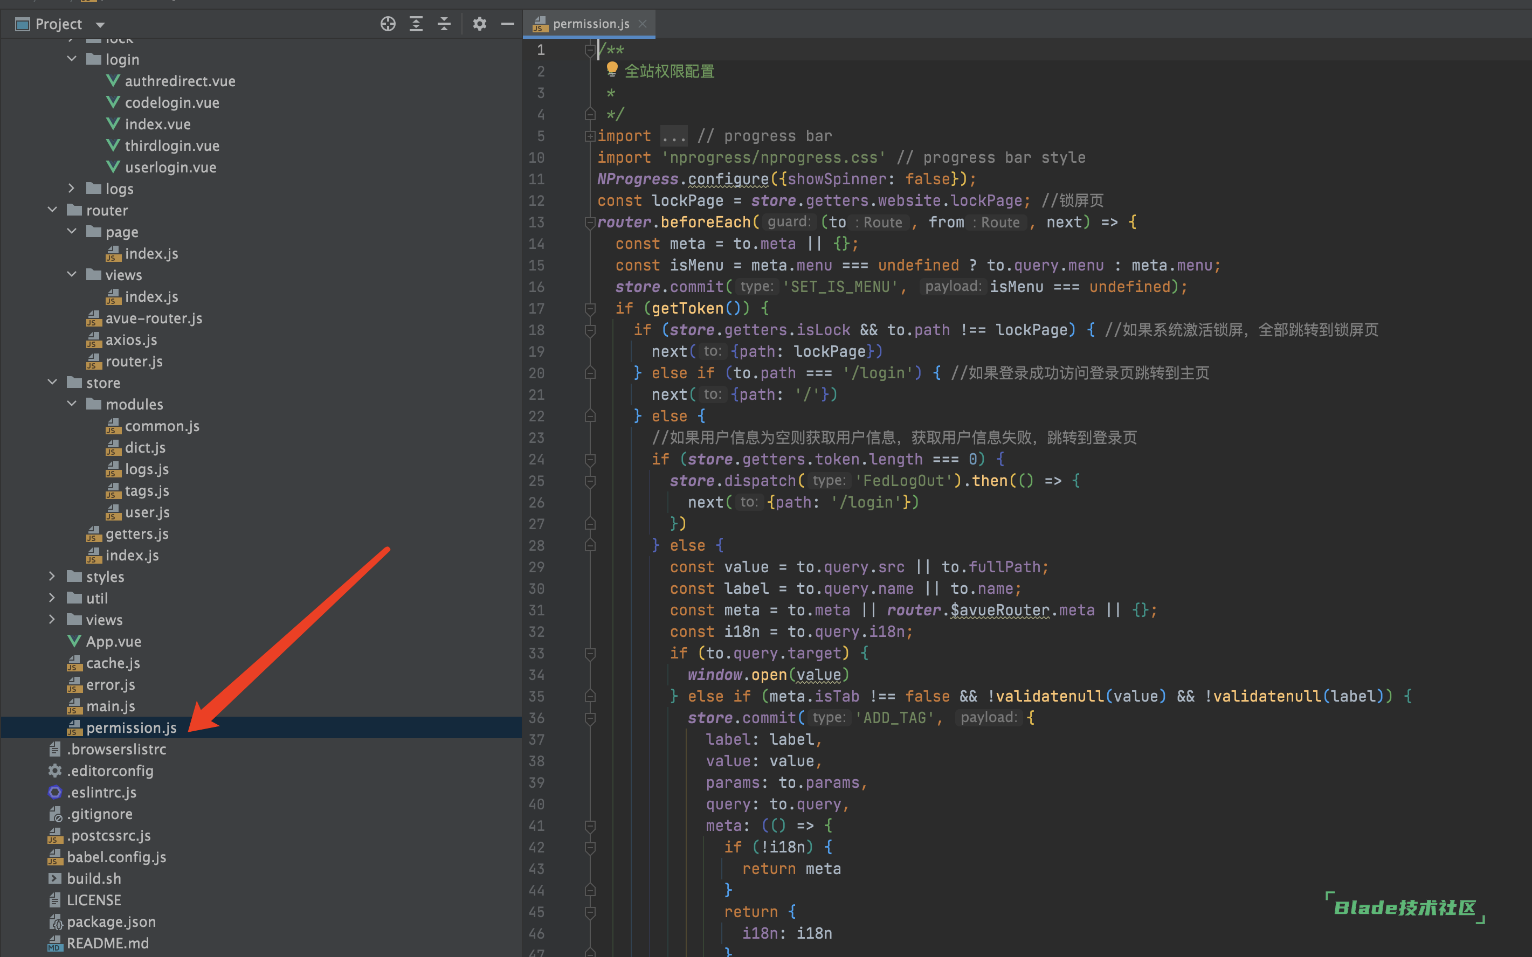Select cache.js in the tree
1532x957 pixels.
coord(113,663)
